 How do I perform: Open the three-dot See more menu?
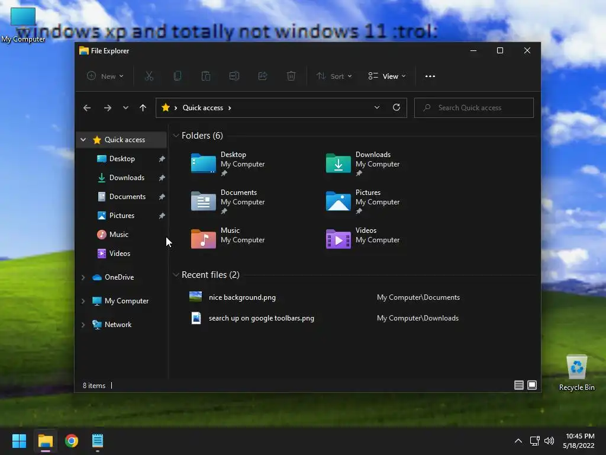pos(430,76)
